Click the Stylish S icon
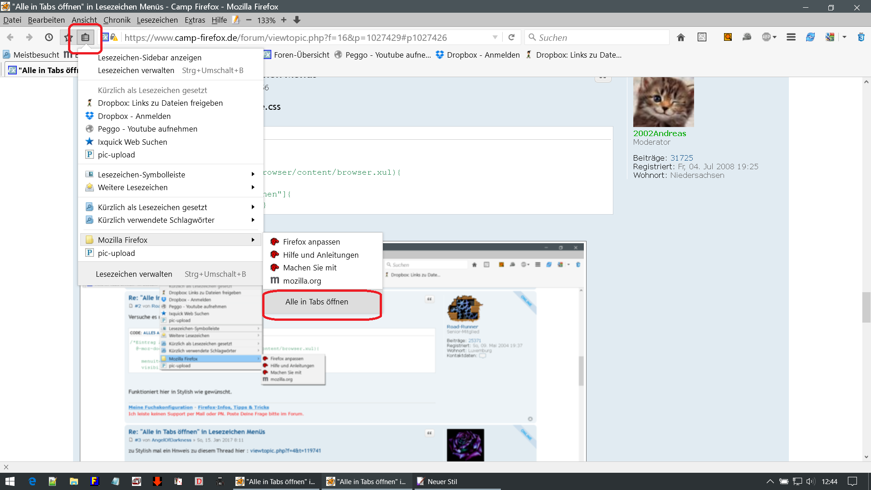Viewport: 871px width, 490px height. pyautogui.click(x=702, y=38)
